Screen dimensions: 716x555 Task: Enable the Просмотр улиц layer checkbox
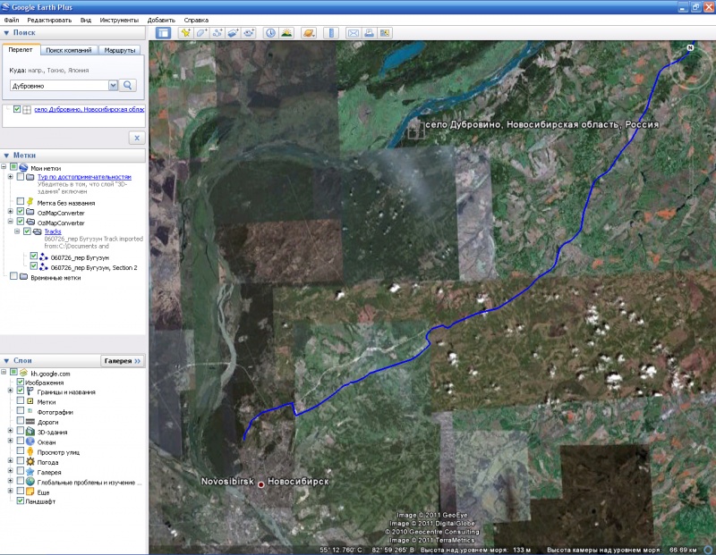coord(20,451)
